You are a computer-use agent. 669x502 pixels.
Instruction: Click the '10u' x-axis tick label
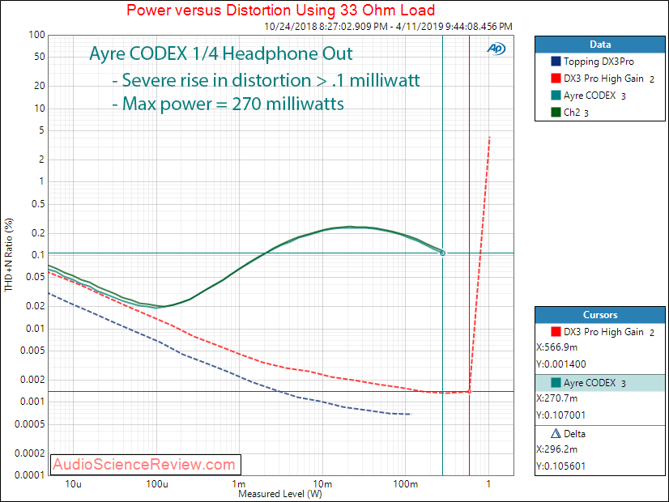(x=73, y=484)
